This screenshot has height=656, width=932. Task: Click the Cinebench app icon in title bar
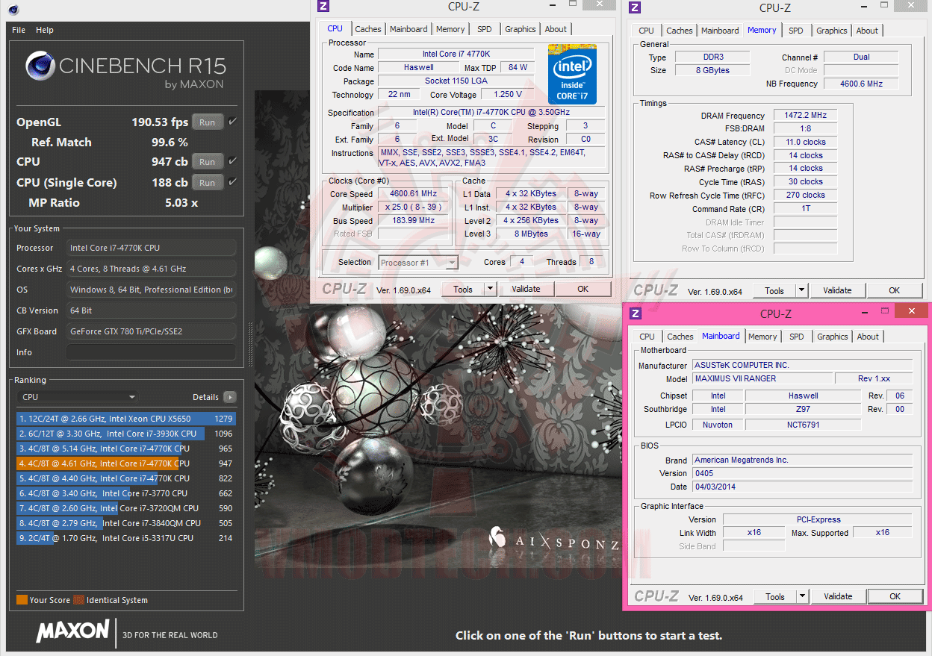[x=14, y=10]
